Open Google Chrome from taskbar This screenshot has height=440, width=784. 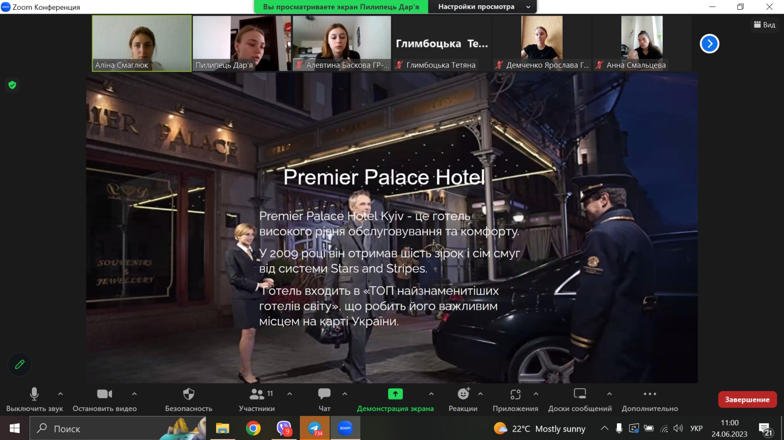click(x=253, y=428)
